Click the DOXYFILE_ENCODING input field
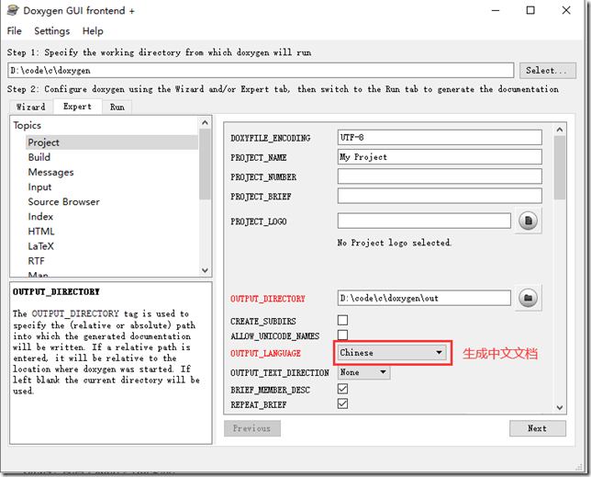 440,137
